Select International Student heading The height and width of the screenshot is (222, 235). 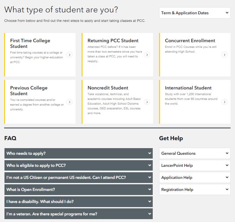pyautogui.click(x=188, y=88)
